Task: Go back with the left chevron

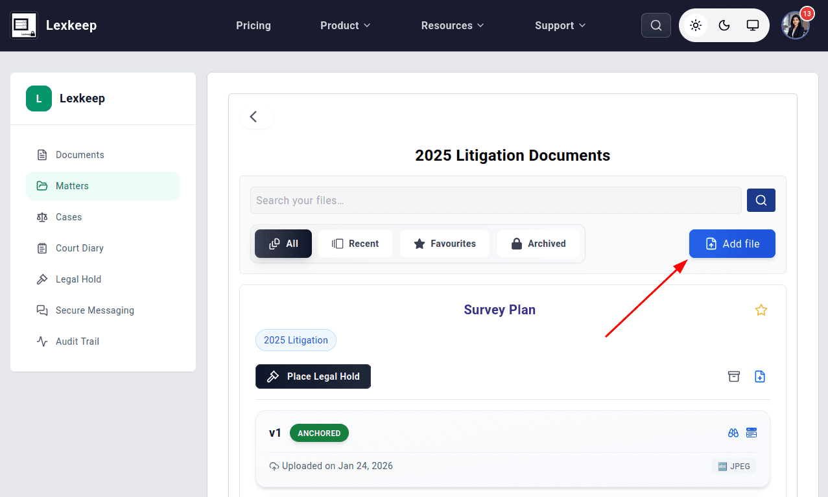Action: (x=254, y=117)
